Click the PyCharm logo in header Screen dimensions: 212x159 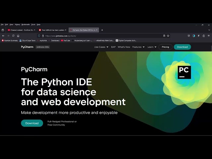pyautogui.click(x=27, y=47)
